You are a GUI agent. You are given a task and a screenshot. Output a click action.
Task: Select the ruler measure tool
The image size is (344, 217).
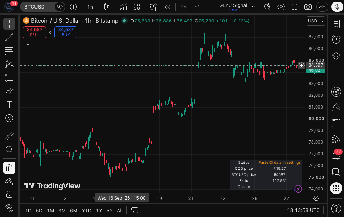(9, 136)
